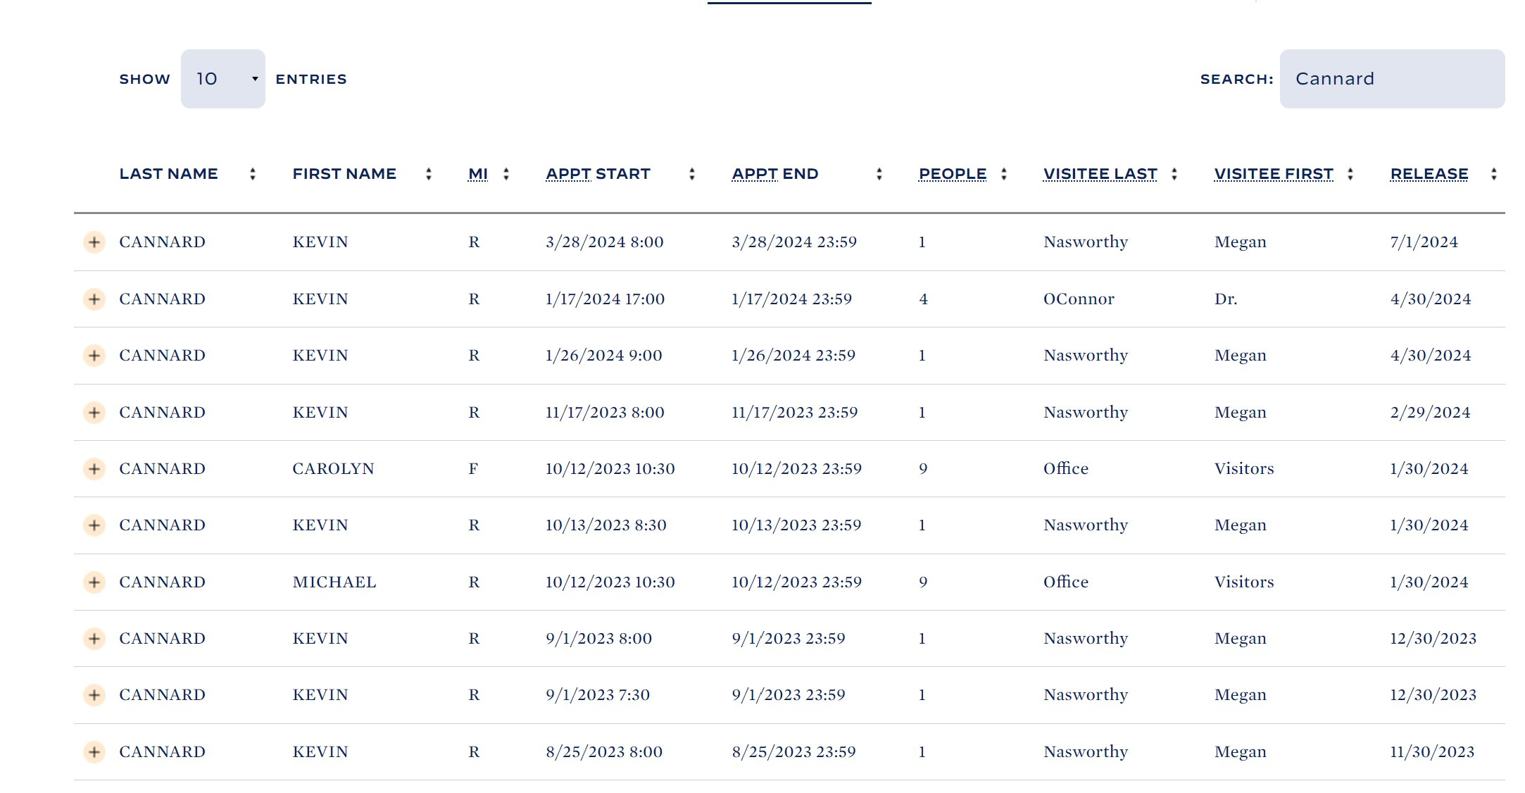Expand the CAROLYN Cannard row

pos(94,469)
